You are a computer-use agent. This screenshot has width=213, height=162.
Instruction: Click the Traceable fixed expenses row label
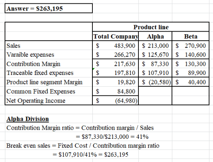tap(40, 73)
